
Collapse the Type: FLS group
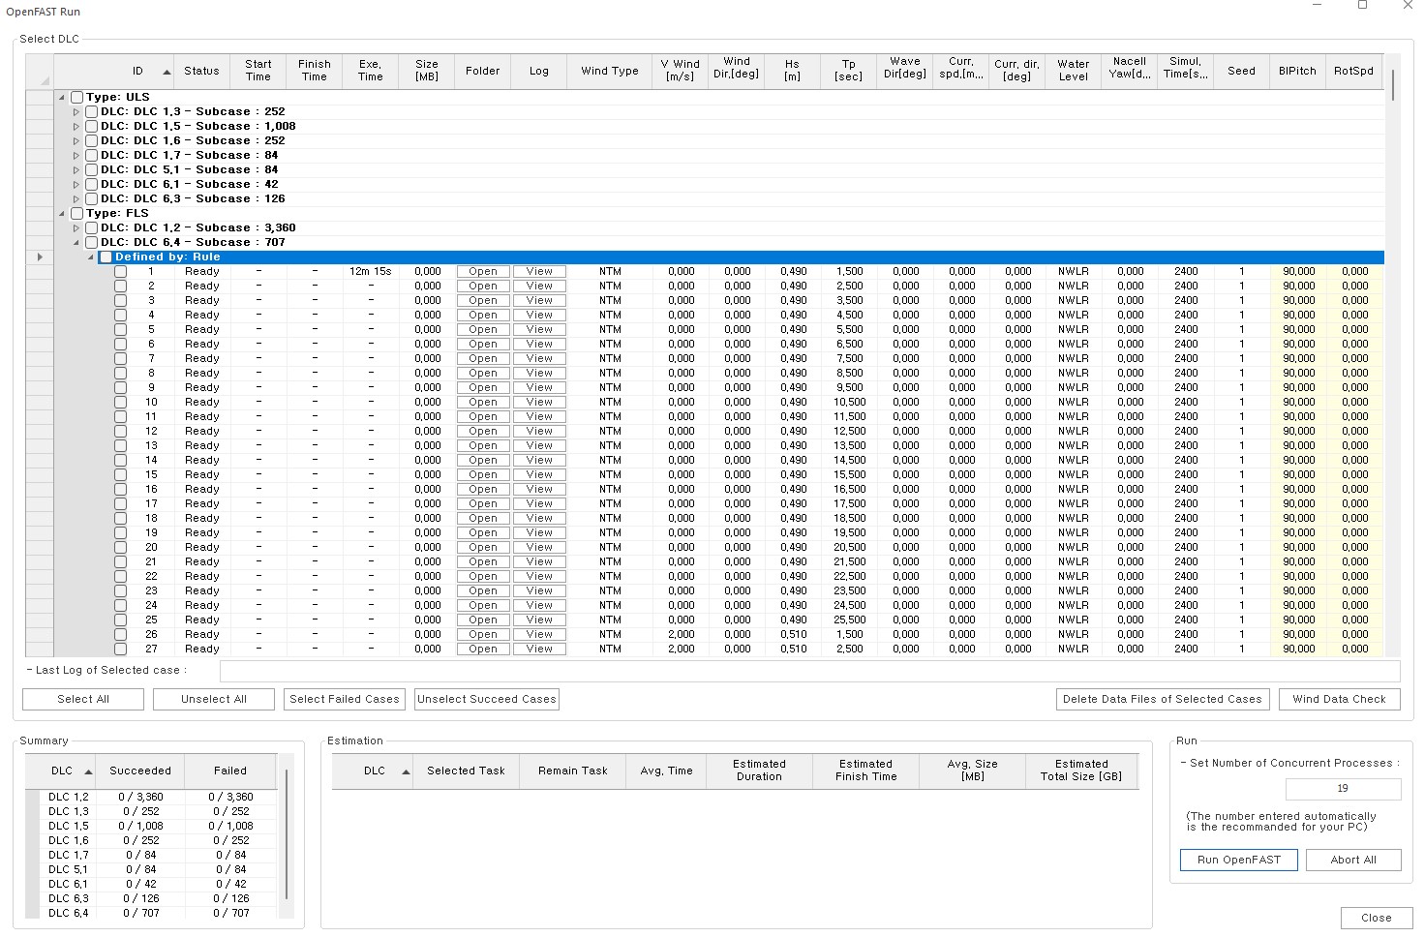(63, 214)
